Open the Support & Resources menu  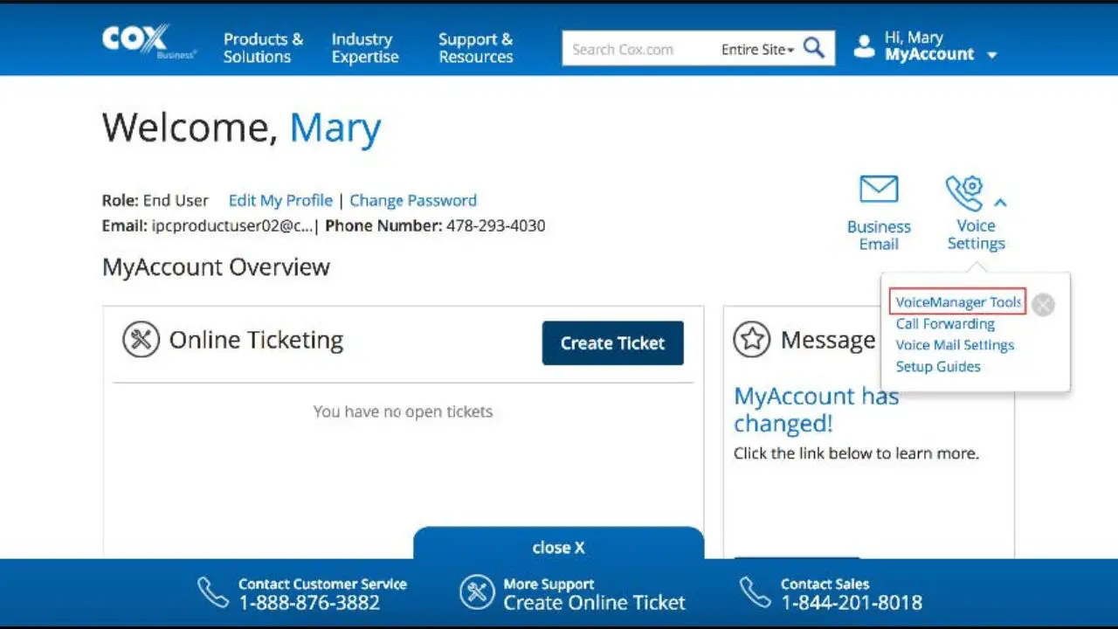(475, 48)
